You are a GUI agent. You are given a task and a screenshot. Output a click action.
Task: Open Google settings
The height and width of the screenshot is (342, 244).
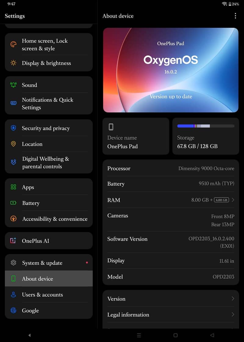tap(49, 310)
